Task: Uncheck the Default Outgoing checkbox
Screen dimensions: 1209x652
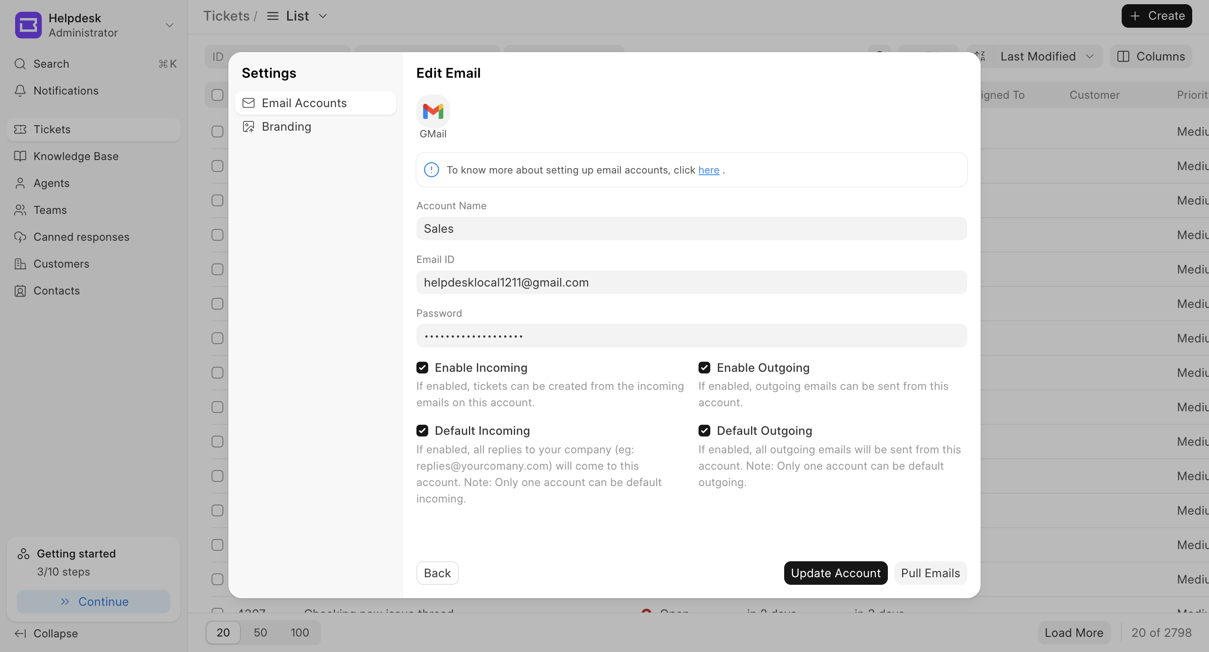Action: pos(704,430)
